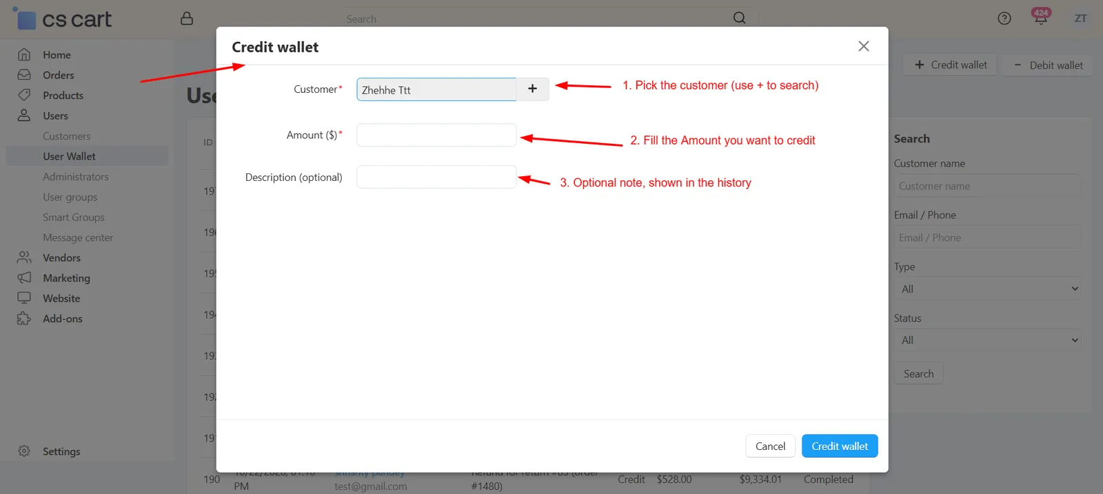
Task: Open the Marketing menu
Action: click(66, 278)
